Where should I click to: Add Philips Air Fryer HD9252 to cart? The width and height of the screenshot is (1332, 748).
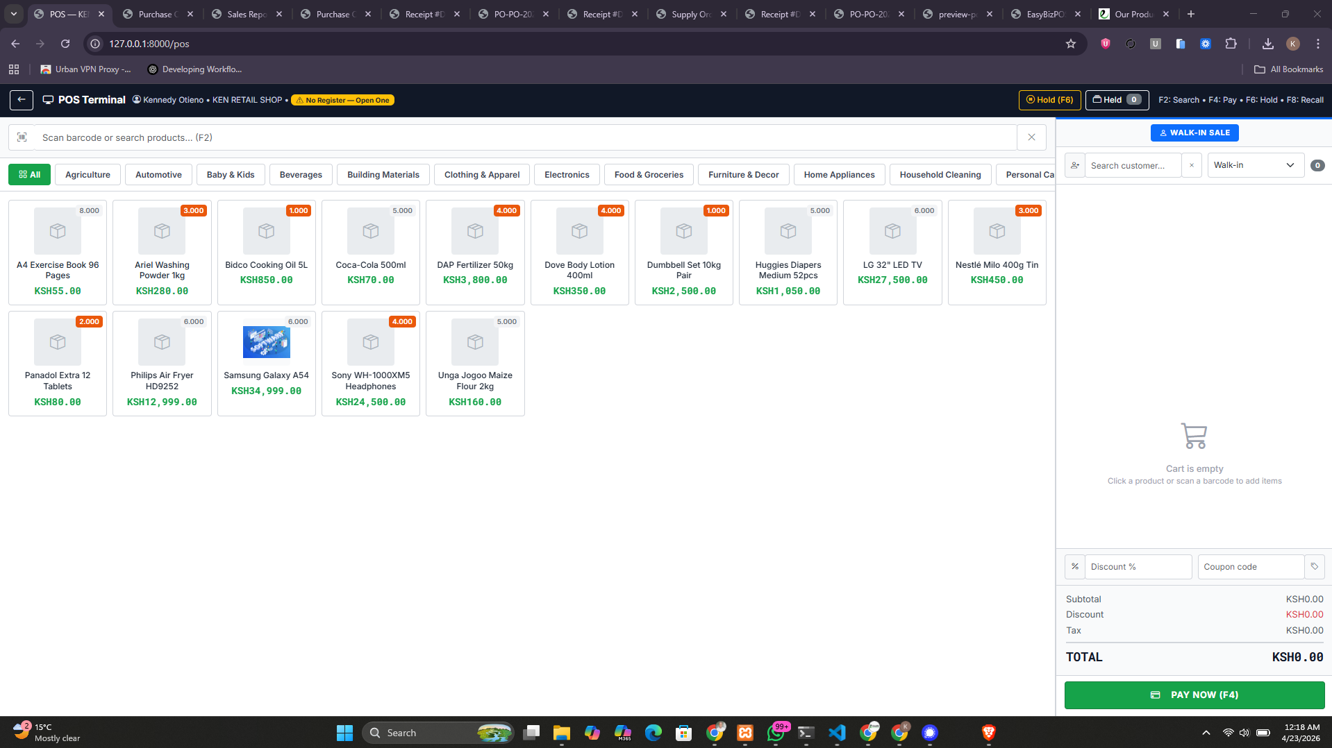(162, 364)
